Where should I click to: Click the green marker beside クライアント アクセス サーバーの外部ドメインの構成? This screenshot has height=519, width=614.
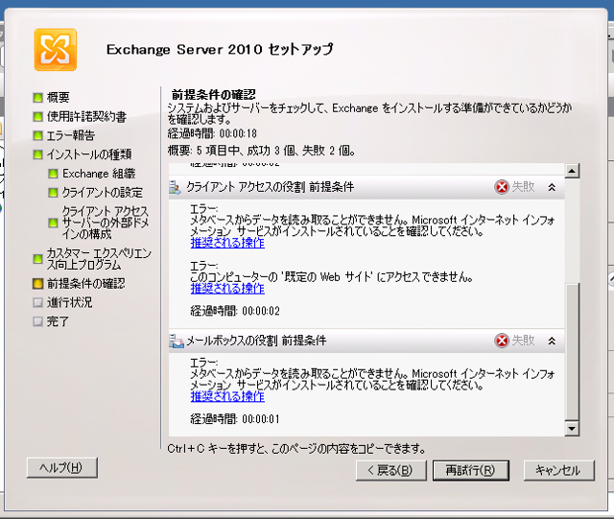(53, 223)
